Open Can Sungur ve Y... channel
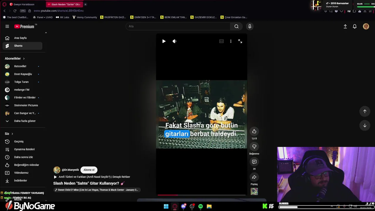Viewport: 375px width, 211px height. (x=22, y=113)
